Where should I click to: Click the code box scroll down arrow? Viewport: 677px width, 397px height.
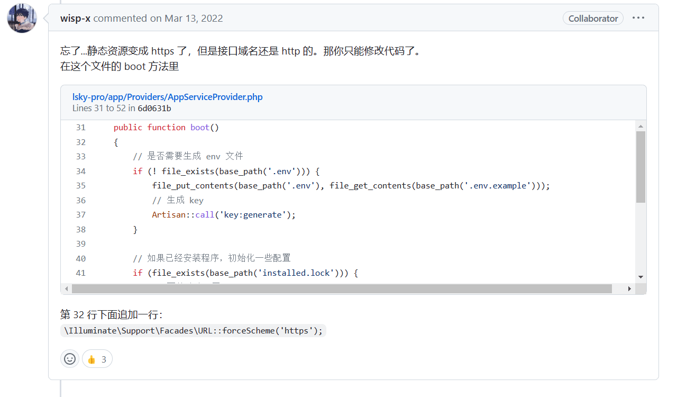click(641, 277)
